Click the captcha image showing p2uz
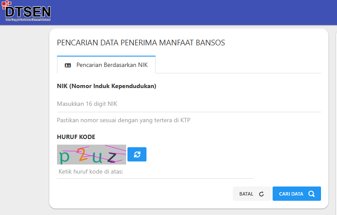Viewport: 337px width, 215px height. click(92, 155)
